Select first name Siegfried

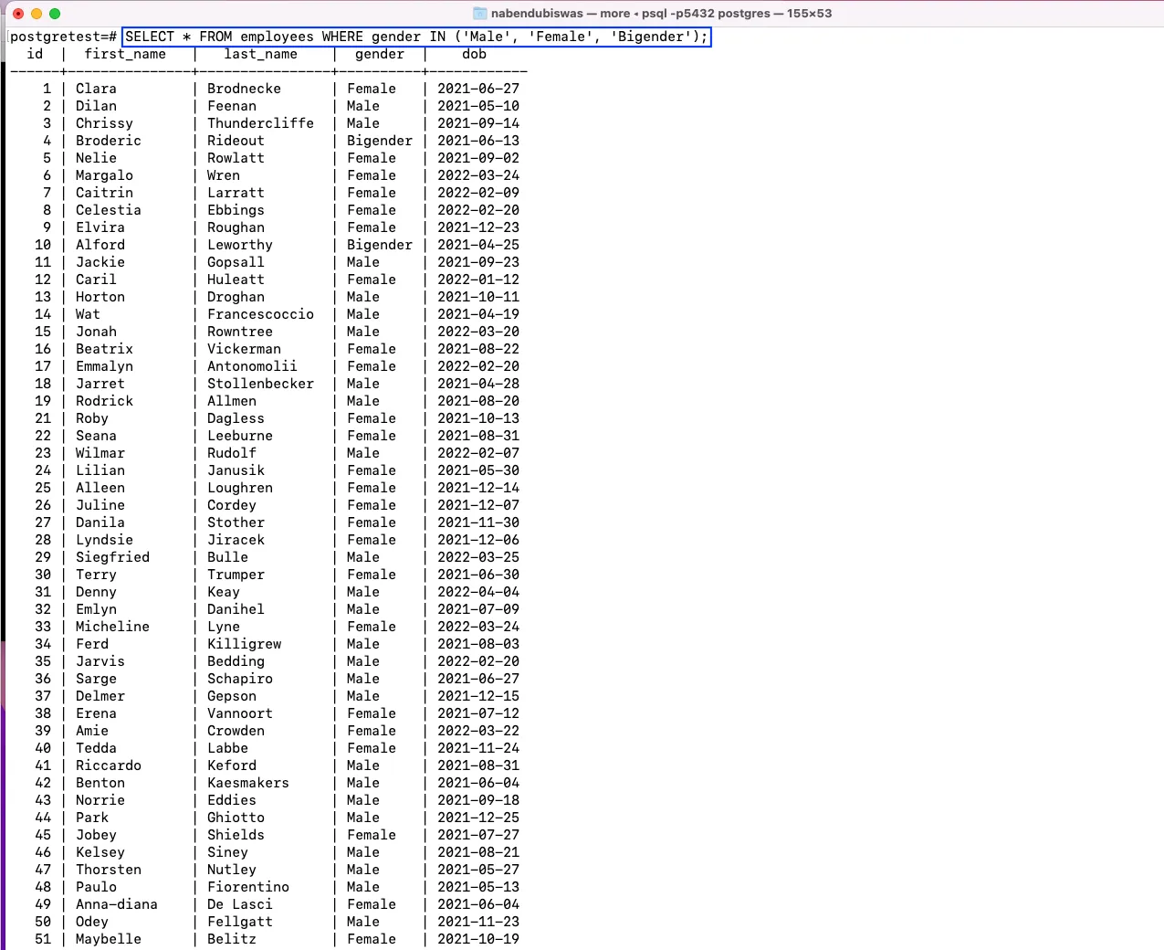tap(112, 557)
